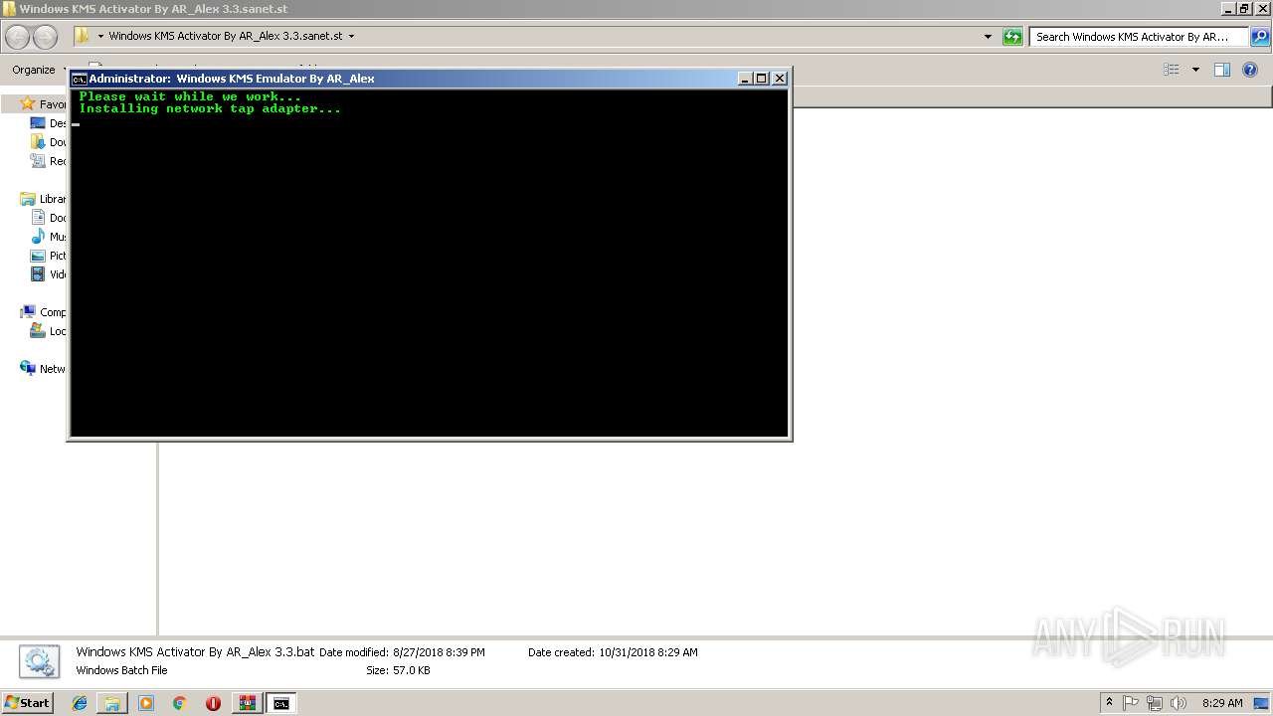Click the address bar folder icon
This screenshot has width=1273, height=716.
coord(82,36)
